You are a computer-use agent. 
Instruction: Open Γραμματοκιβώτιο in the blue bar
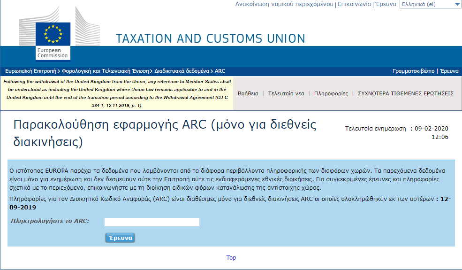(x=413, y=71)
